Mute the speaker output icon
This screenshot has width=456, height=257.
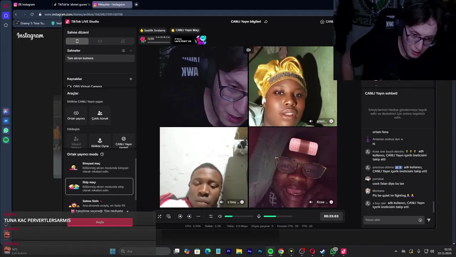click(x=220, y=216)
